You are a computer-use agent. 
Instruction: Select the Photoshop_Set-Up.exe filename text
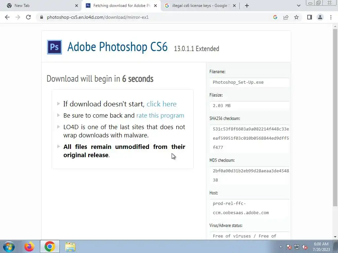click(238, 82)
